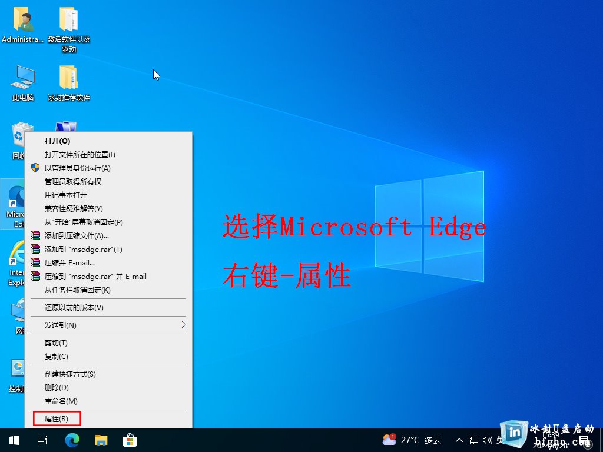Select the Recycle Bin desktop icon
Image resolution: width=603 pixels, height=452 pixels.
18,140
